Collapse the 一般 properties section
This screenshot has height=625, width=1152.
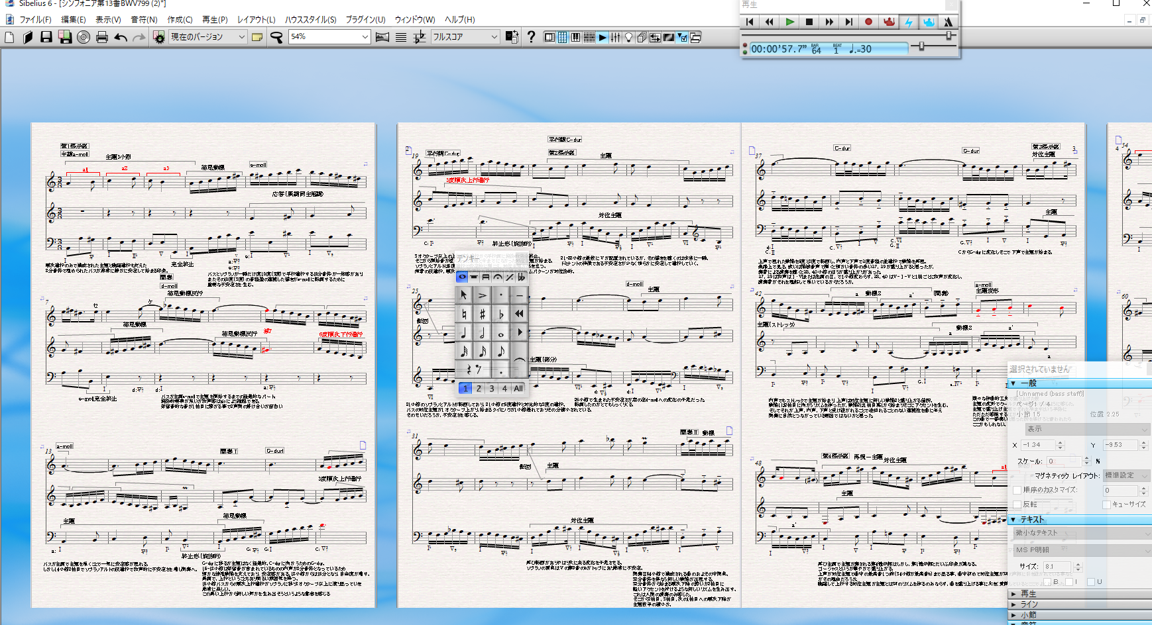pyautogui.click(x=1013, y=383)
